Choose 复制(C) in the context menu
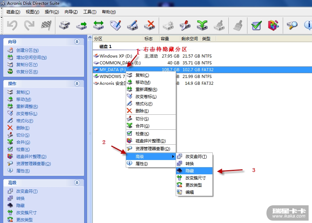 [x=151, y=75]
